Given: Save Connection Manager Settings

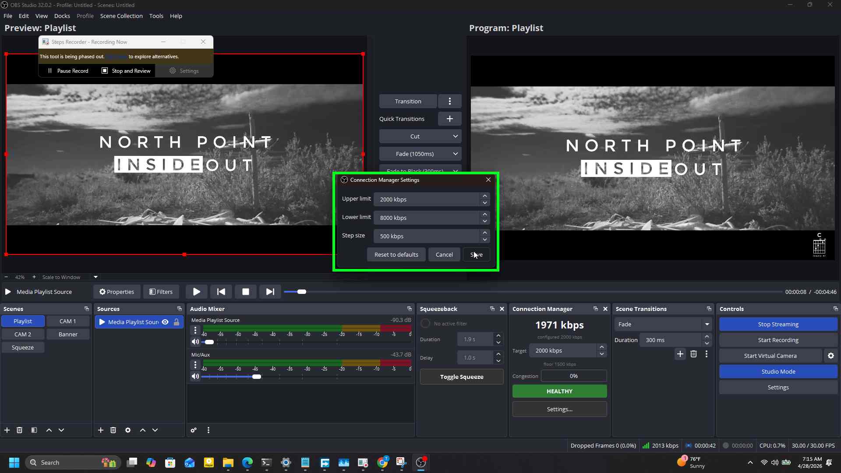Looking at the screenshot, I should 476,254.
